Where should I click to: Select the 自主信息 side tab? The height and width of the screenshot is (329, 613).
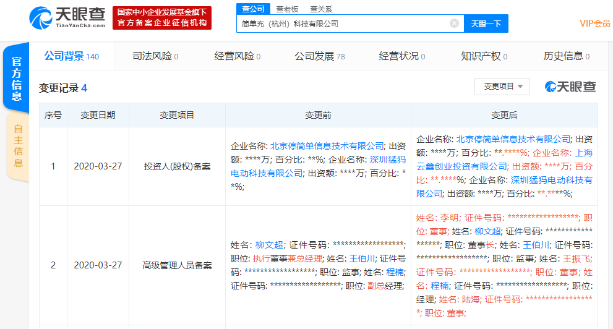tap(18, 146)
